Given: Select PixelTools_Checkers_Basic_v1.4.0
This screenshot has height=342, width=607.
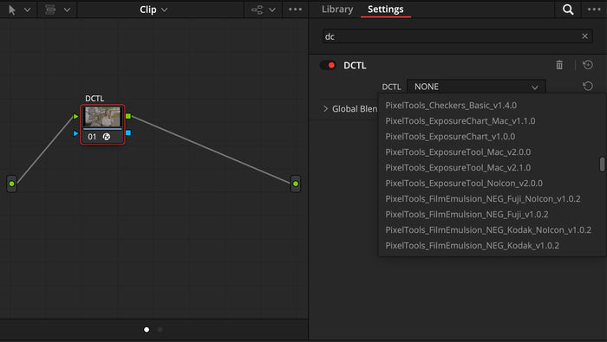Looking at the screenshot, I should coord(451,105).
